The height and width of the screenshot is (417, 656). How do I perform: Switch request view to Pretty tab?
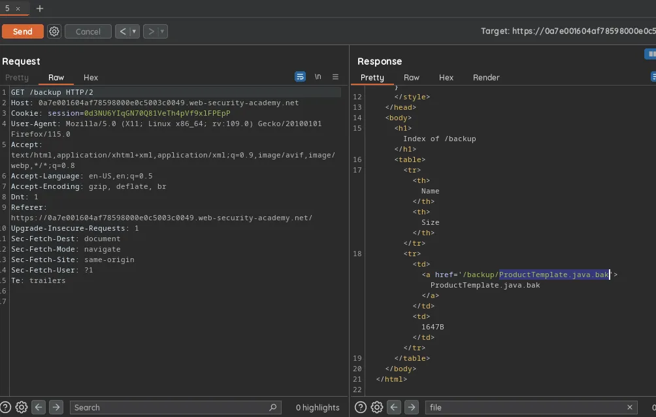[17, 78]
